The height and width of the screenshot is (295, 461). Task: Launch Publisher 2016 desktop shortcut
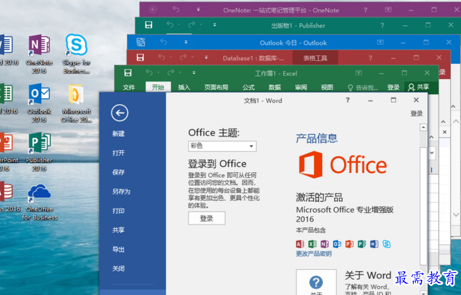point(39,152)
